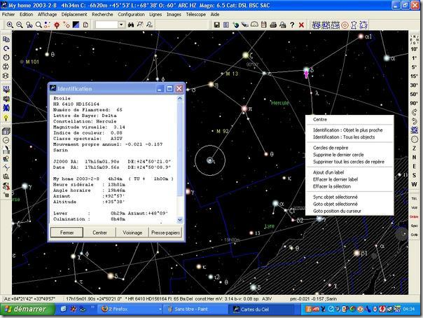Click the Voisinage button

[132, 233]
